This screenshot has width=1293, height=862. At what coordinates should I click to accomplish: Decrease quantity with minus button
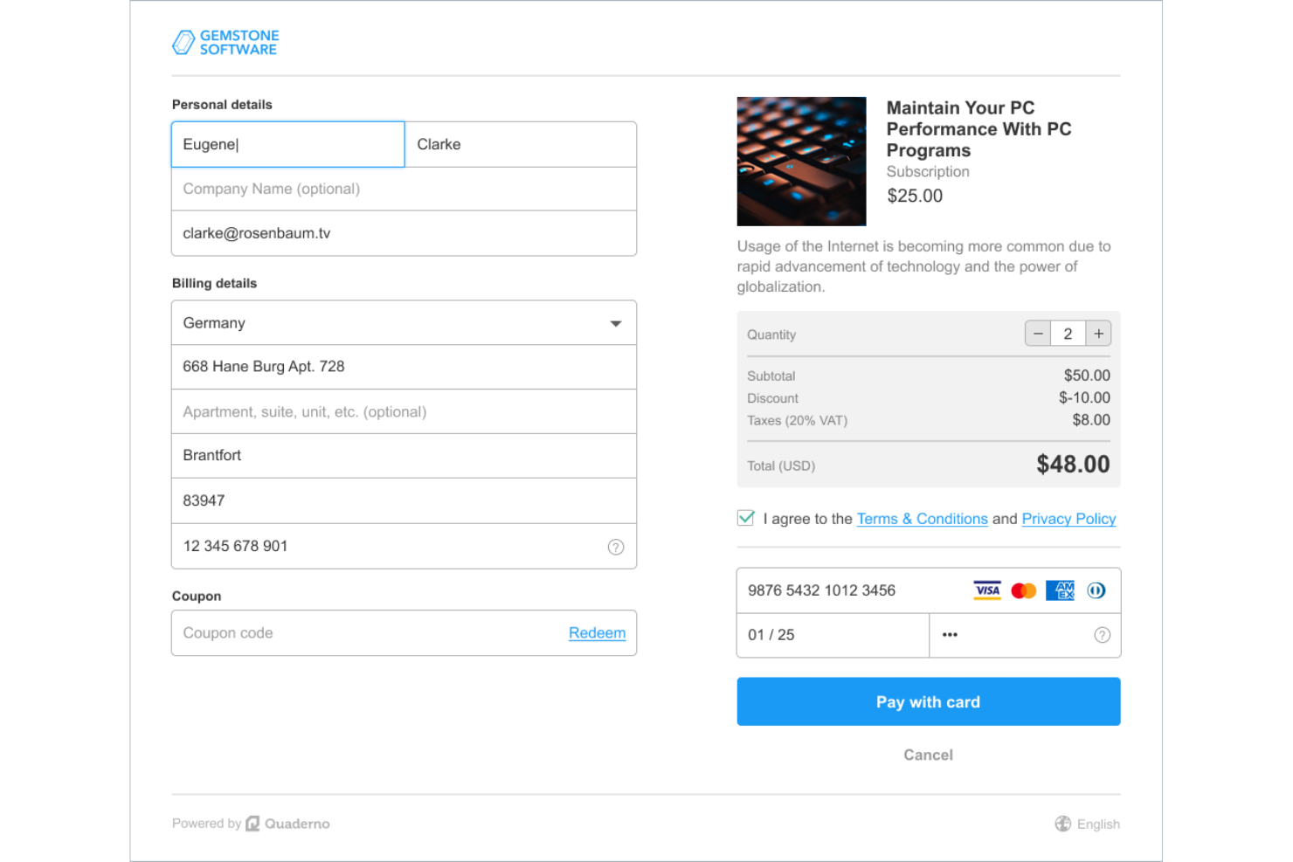[1038, 334]
